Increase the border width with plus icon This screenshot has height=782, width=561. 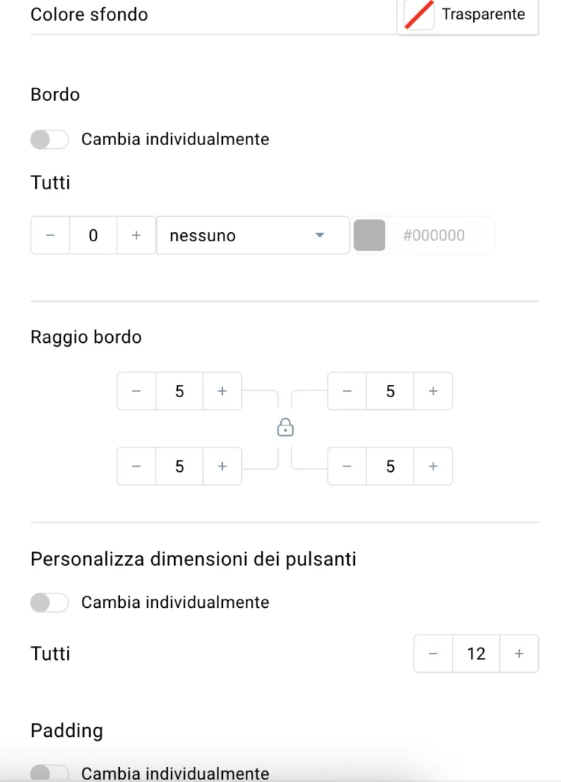[136, 235]
